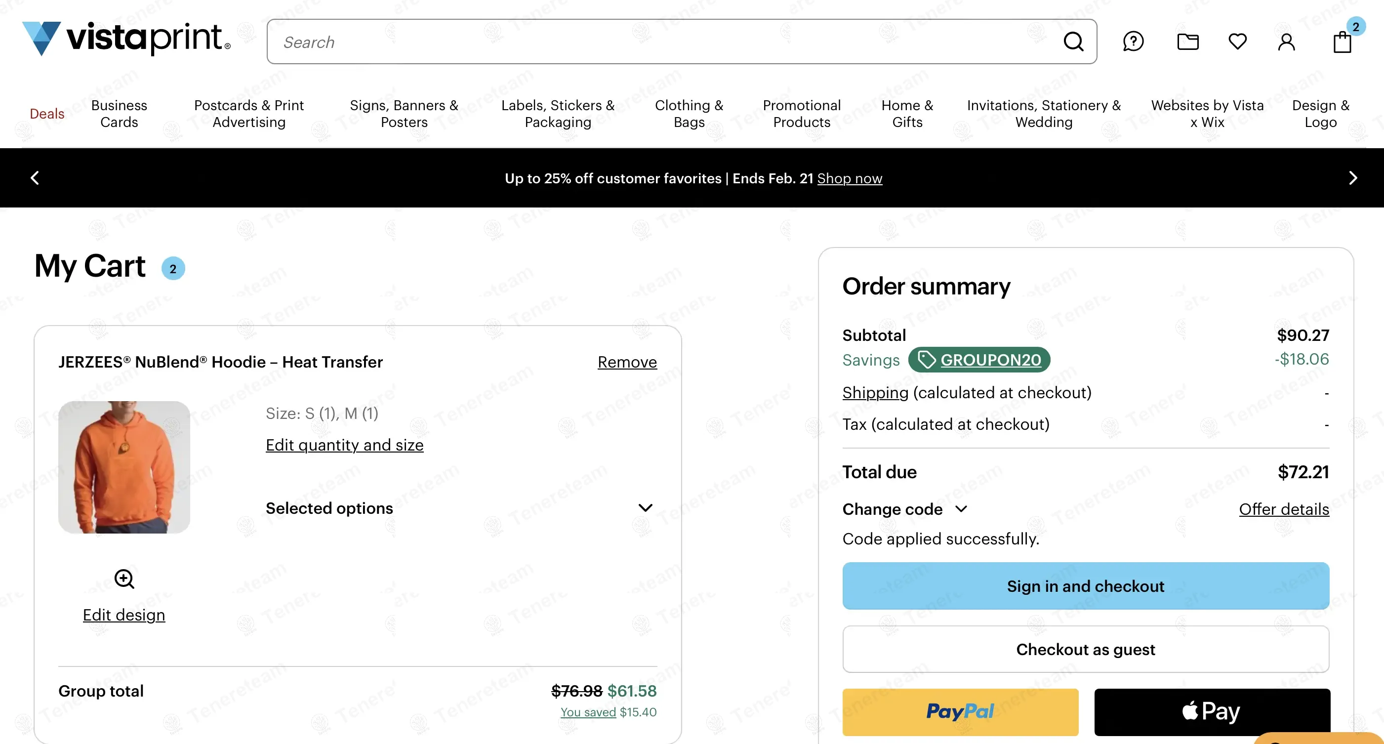The image size is (1384, 744).
Task: Open the shopping bag cart icon
Action: (x=1342, y=41)
